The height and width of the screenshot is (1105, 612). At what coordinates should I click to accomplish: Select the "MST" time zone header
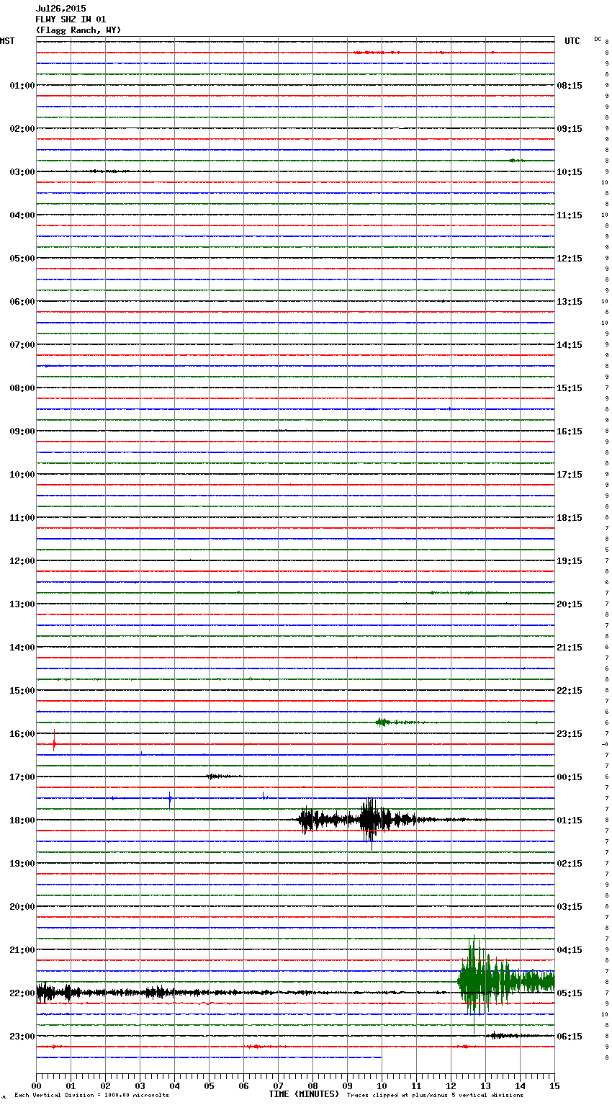coord(7,41)
